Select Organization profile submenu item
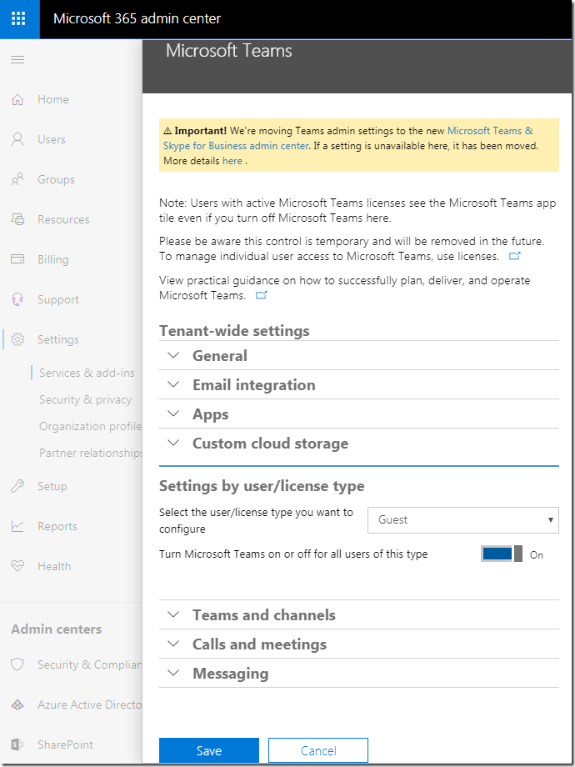The image size is (575, 767). pos(91,426)
